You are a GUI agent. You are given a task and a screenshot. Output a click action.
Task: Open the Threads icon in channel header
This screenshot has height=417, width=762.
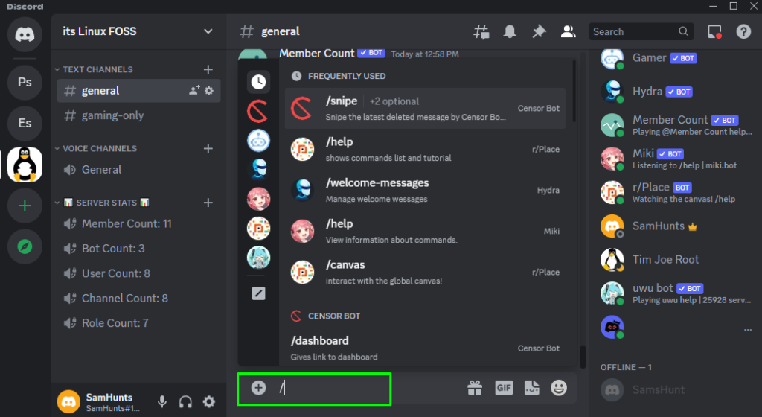point(481,31)
